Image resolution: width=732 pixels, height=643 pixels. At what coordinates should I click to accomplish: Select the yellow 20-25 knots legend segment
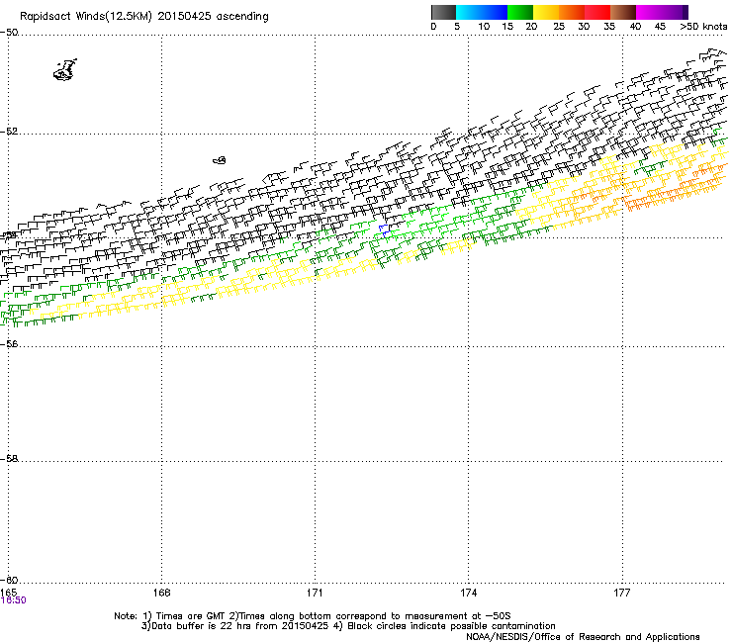(x=546, y=12)
